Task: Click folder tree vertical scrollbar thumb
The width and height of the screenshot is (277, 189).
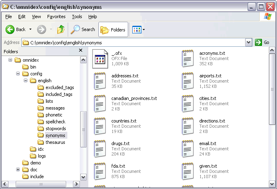Action: pos(83,129)
